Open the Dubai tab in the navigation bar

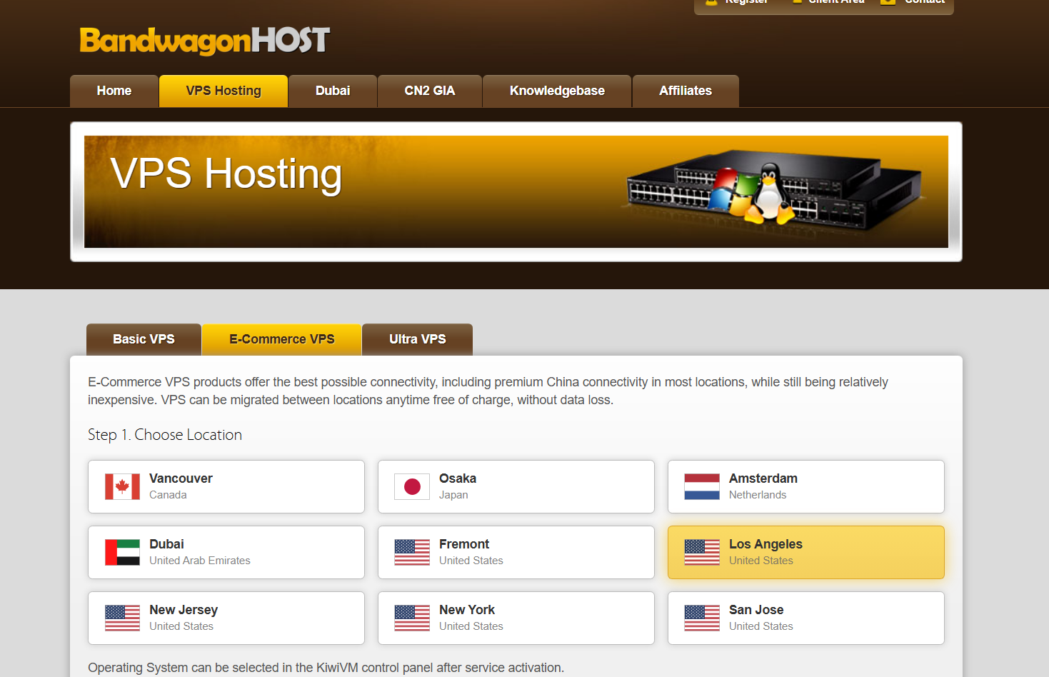coord(333,91)
